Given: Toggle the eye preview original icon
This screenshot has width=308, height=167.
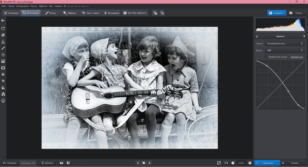Looking at the screenshot, I should point(62,163).
